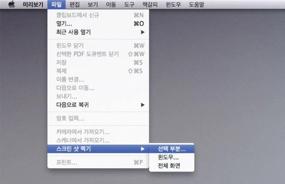This screenshot has width=285, height=184.
Task: Close the open 파일 menu
Action: point(57,4)
